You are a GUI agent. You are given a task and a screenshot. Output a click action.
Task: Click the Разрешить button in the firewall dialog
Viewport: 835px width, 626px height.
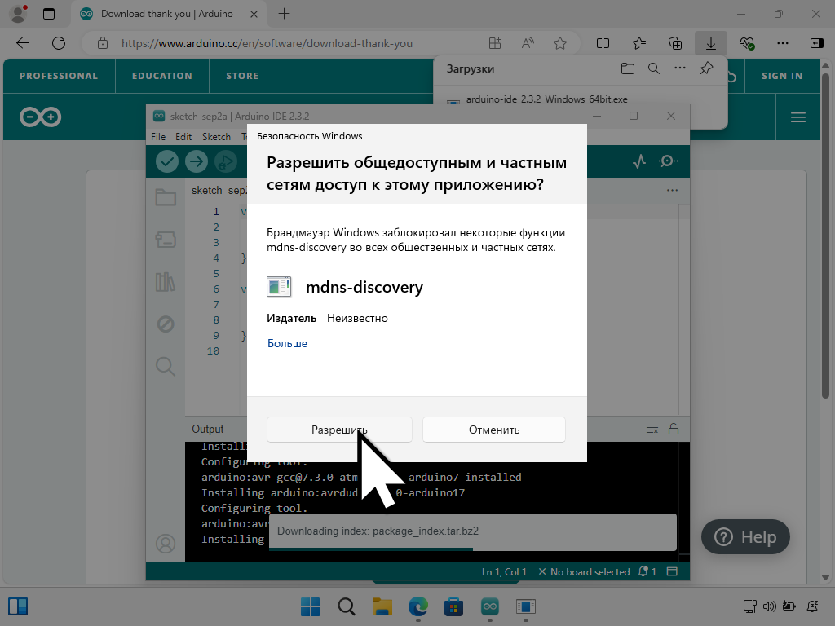(x=339, y=430)
